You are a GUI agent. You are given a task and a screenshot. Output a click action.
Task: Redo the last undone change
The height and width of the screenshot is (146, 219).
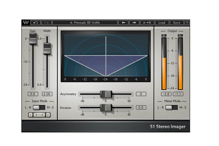46,23
